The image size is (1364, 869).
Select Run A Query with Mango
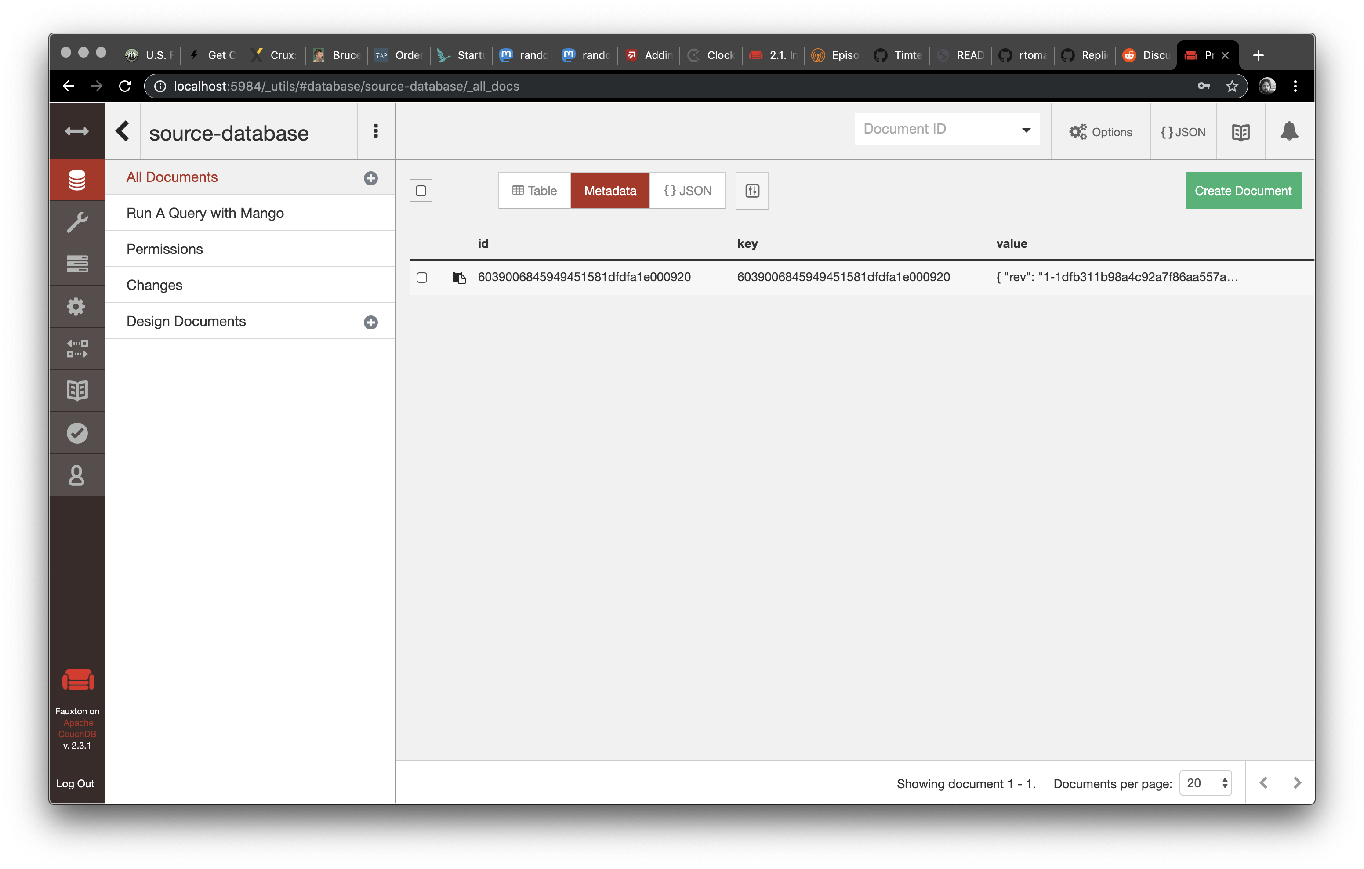click(x=205, y=213)
